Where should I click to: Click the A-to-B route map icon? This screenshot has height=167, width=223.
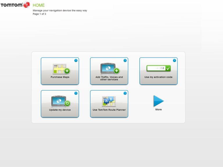pos(109,101)
